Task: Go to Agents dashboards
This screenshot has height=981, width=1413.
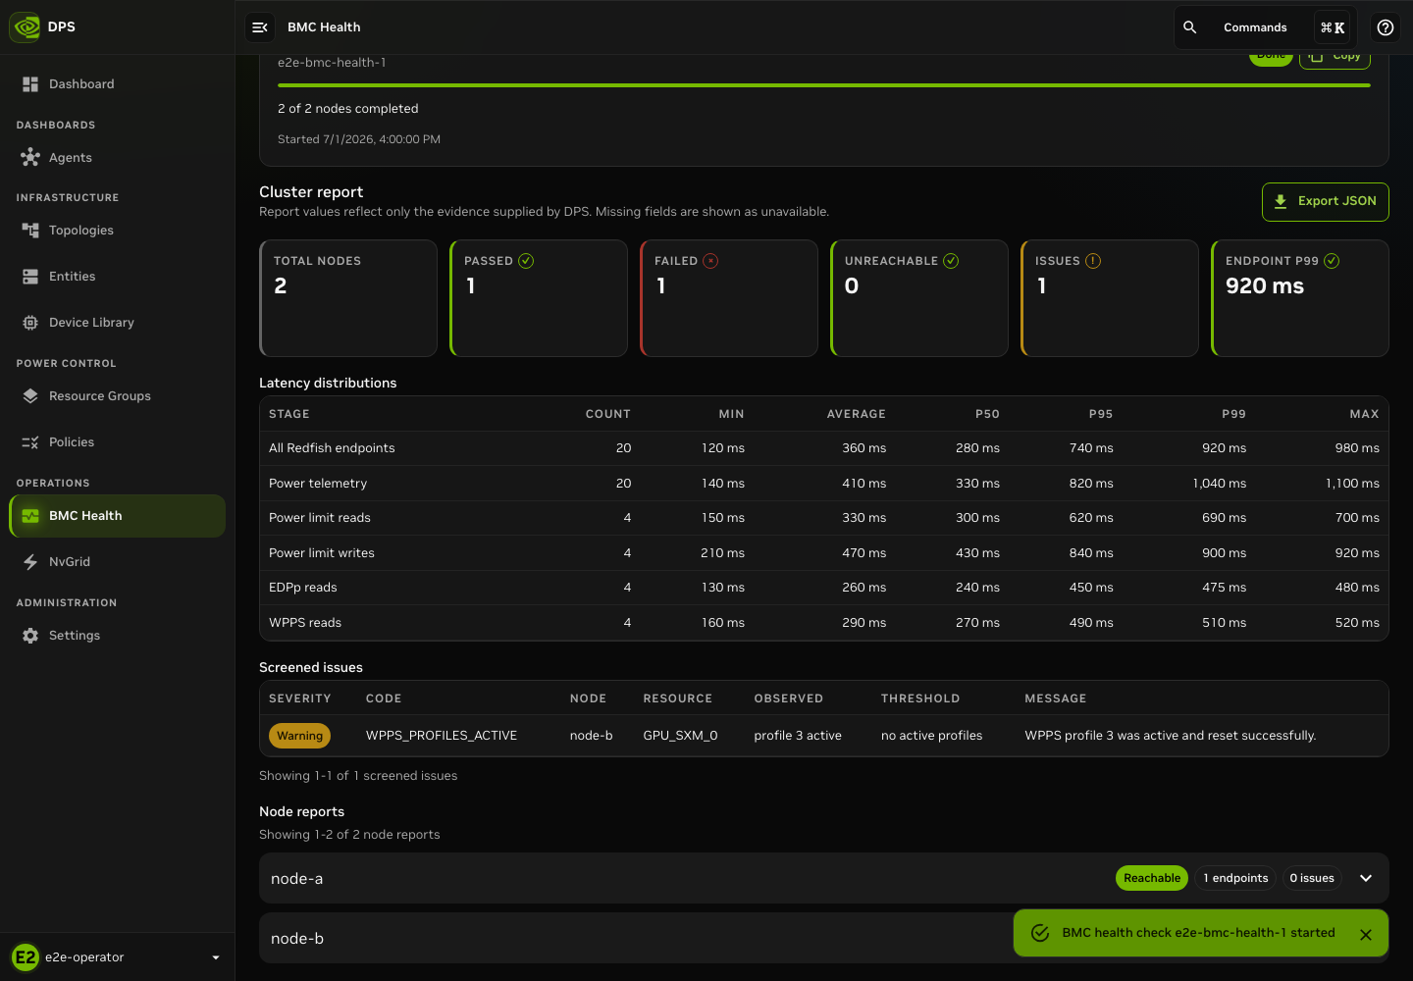Action: pyautogui.click(x=117, y=157)
